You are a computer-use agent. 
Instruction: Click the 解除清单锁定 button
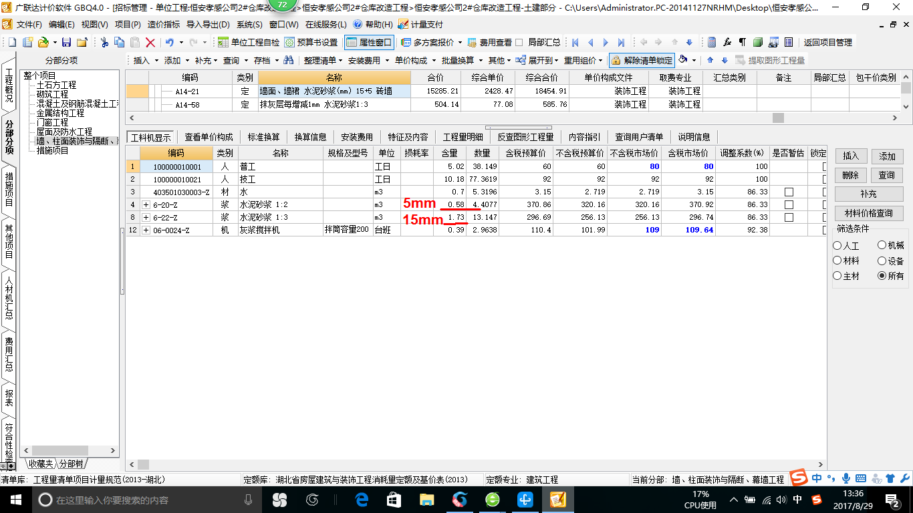tap(642, 60)
